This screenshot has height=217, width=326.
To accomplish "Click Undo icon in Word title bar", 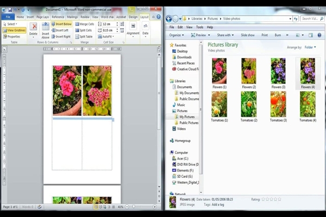I will pyautogui.click(x=15, y=10).
